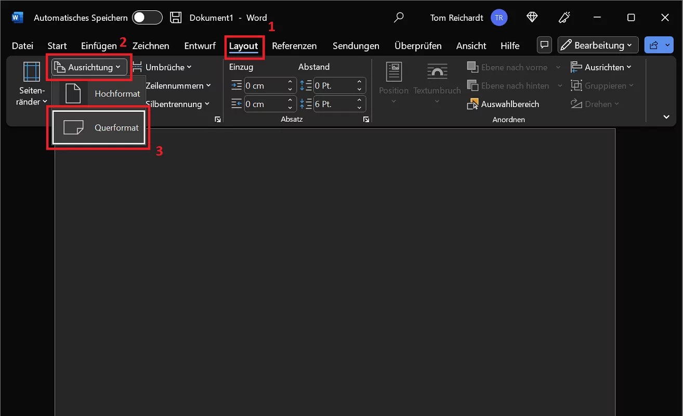Choose Querformat orientation
Viewport: 683px width, 416px height.
pos(99,127)
